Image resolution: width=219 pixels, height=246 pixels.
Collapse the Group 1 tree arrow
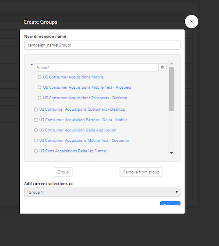tap(32, 65)
